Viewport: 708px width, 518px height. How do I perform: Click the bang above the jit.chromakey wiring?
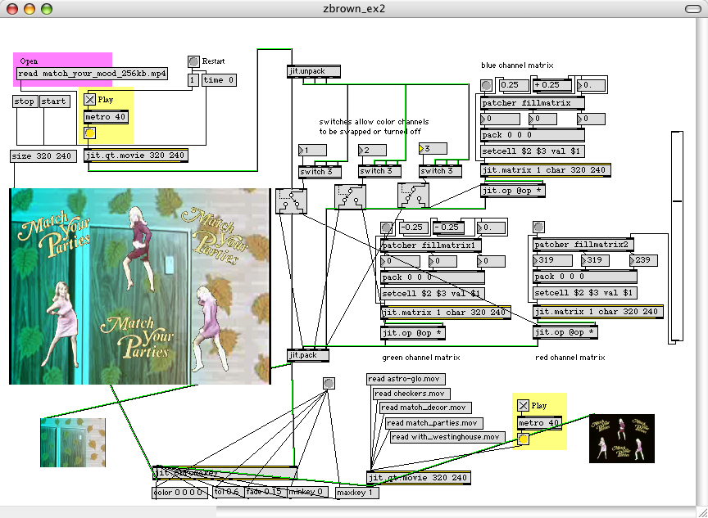click(x=329, y=383)
